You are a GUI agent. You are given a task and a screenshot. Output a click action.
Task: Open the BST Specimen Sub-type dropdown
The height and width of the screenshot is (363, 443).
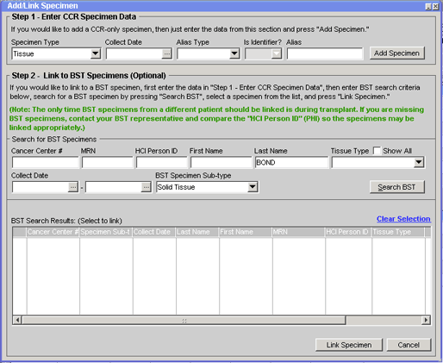253,187
